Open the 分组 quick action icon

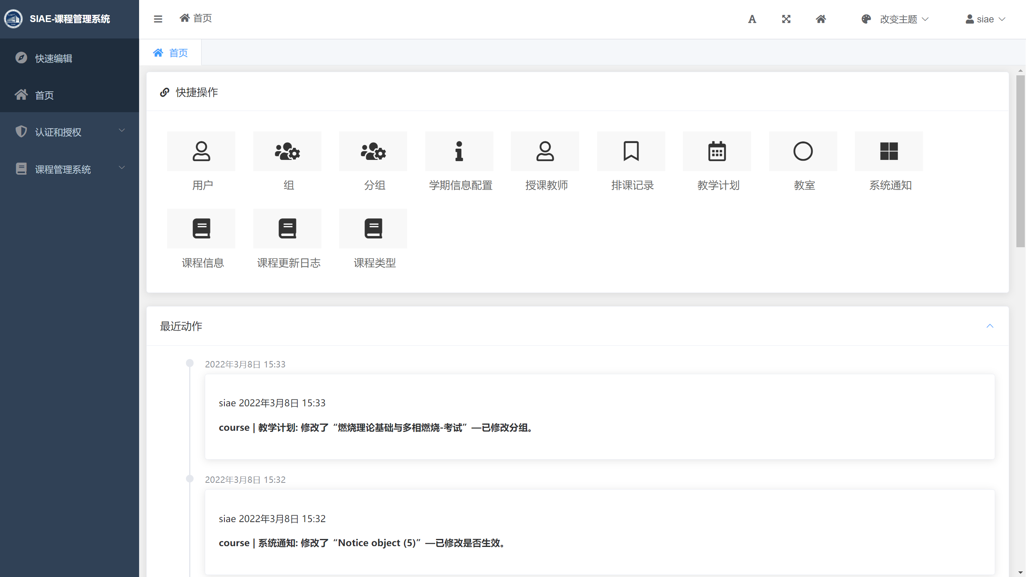[x=373, y=151]
